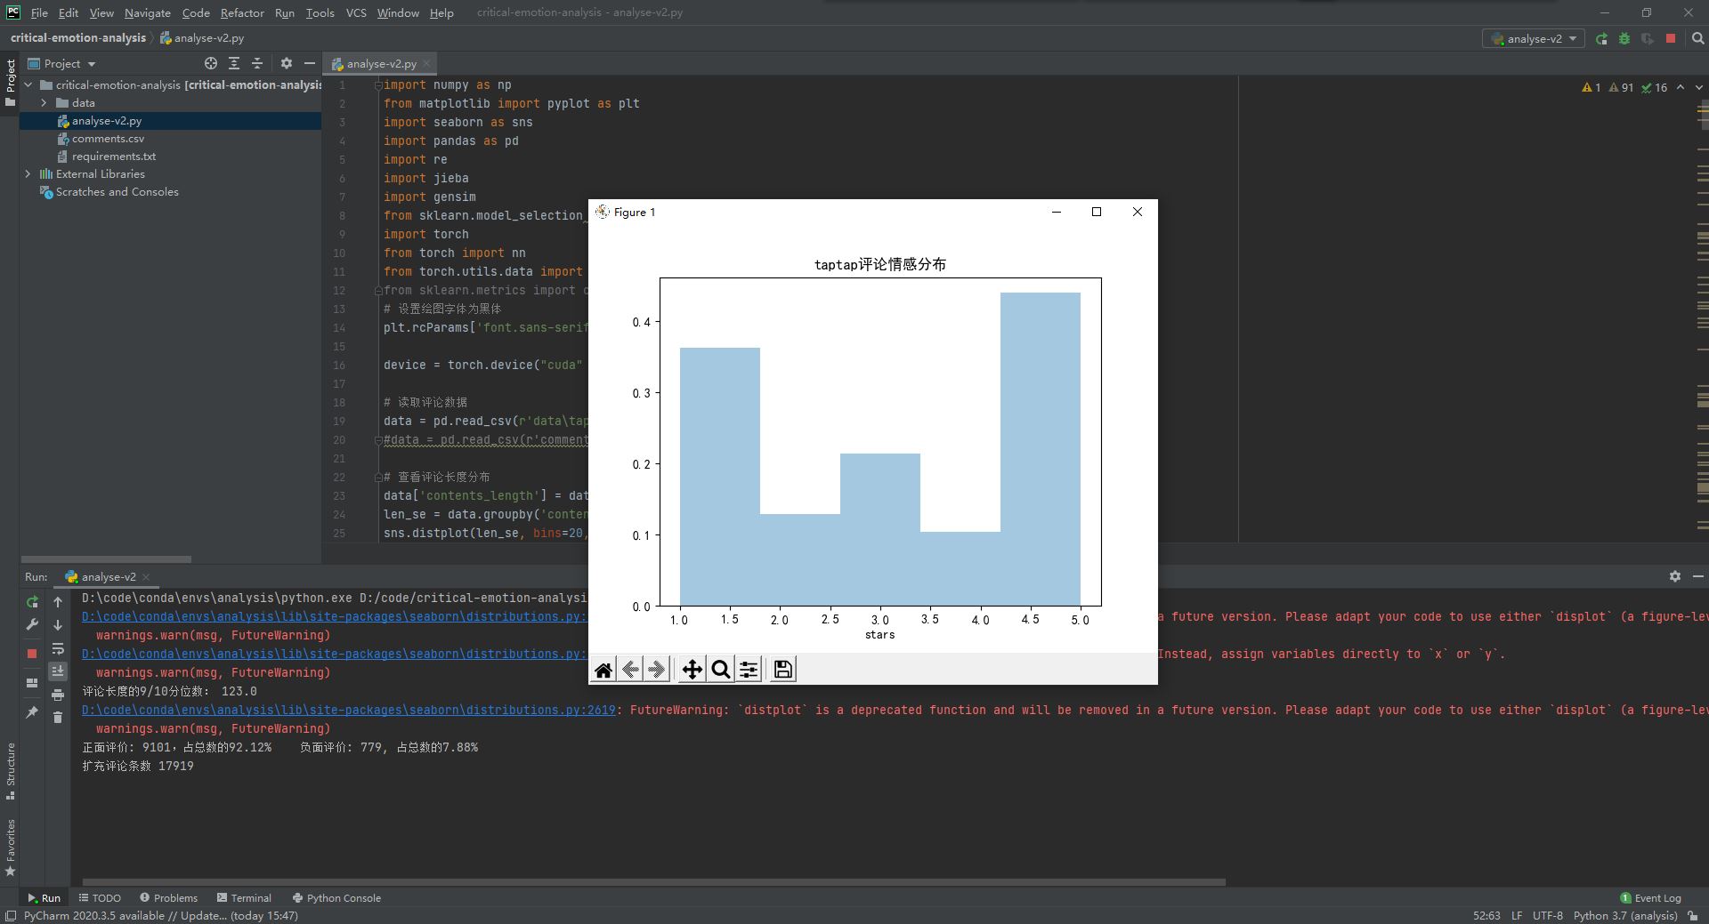This screenshot has height=924, width=1709.
Task: Reset the Figure 1 view with the Home icon
Action: pyautogui.click(x=603, y=670)
